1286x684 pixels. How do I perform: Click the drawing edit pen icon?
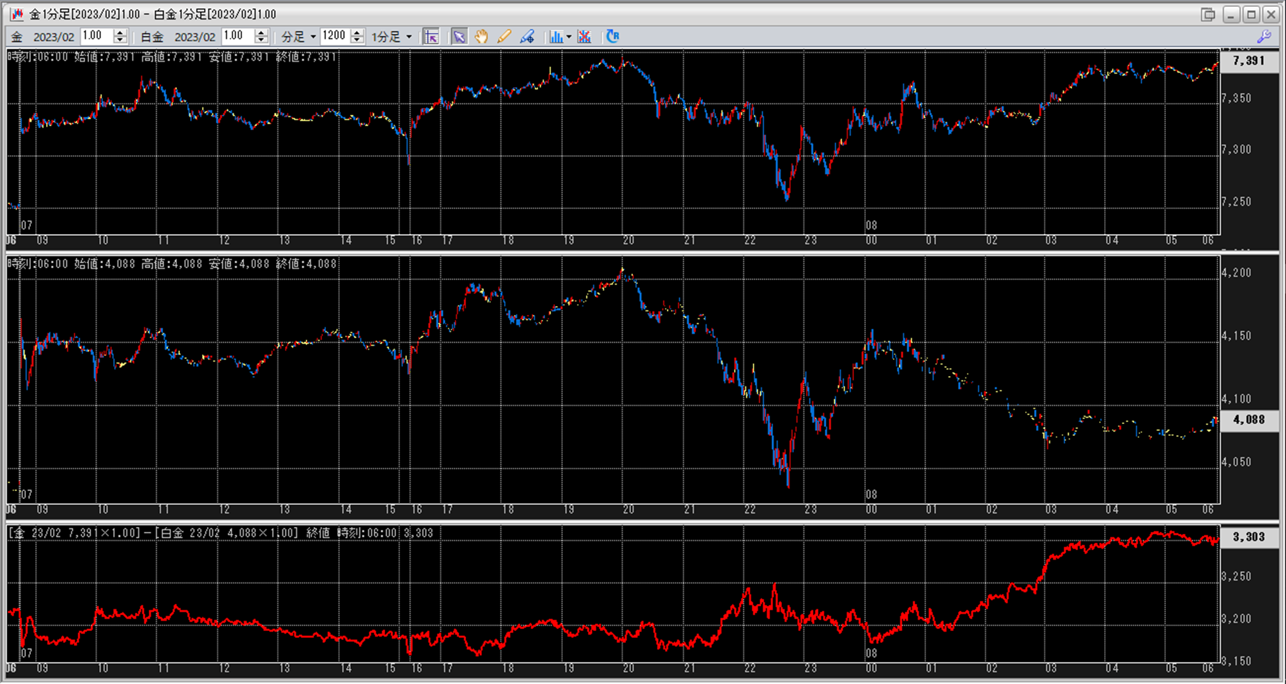coord(527,37)
